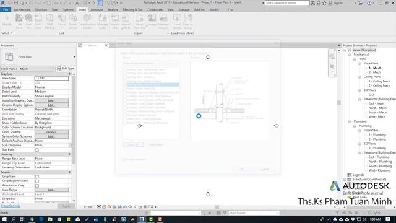Screen dimensions: 396x223
Task: Toggle the Annotation Crop checkbox
Action: 37,186
